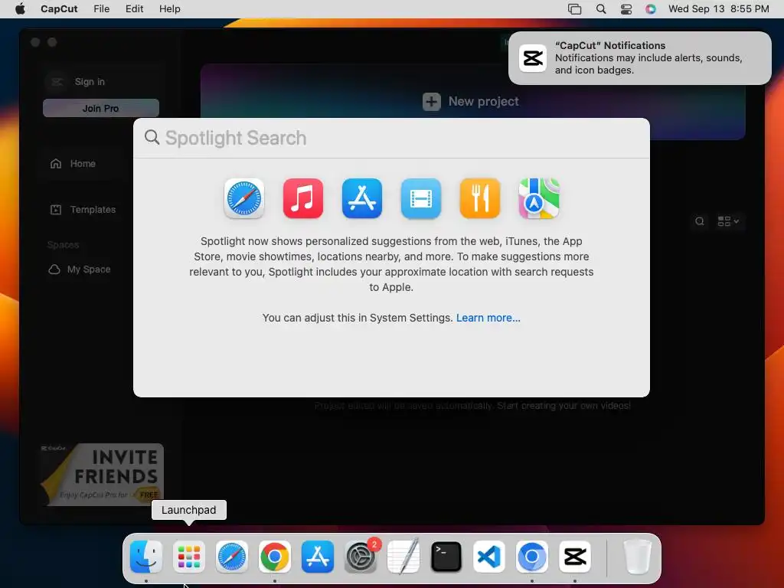
Task: Open the Maps icon in Spotlight
Action: (539, 198)
